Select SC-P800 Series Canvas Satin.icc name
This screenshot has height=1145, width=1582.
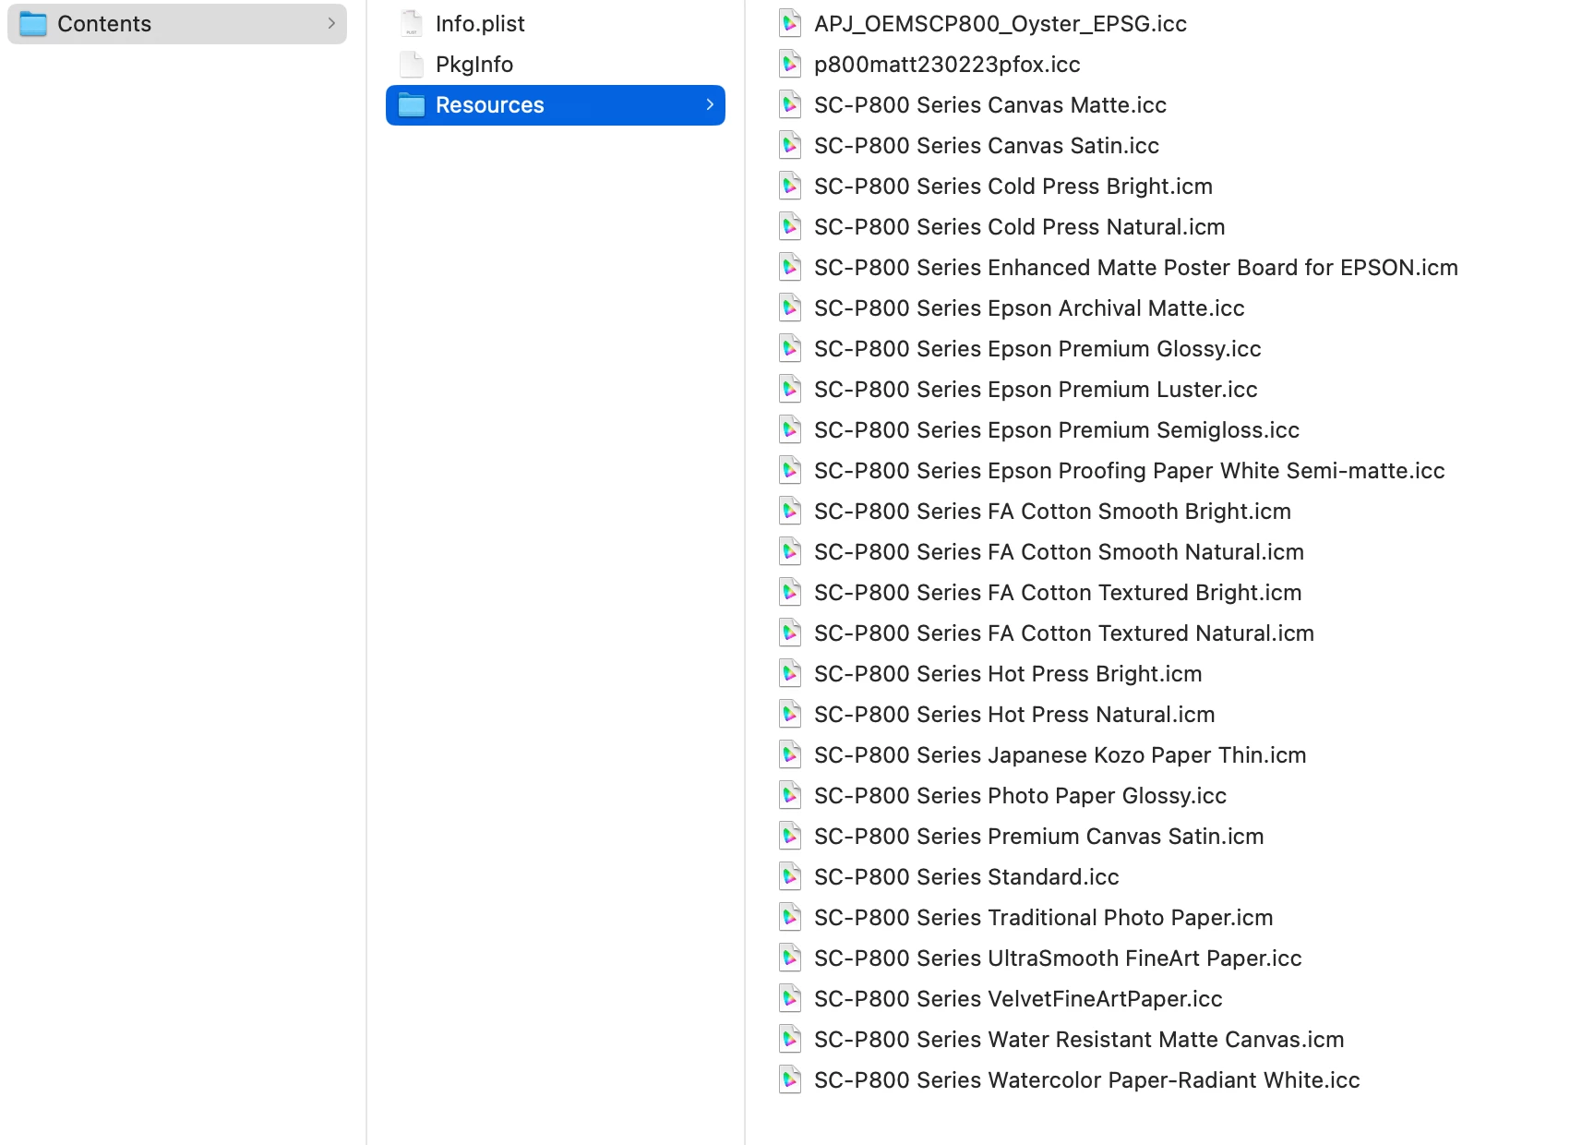[987, 146]
